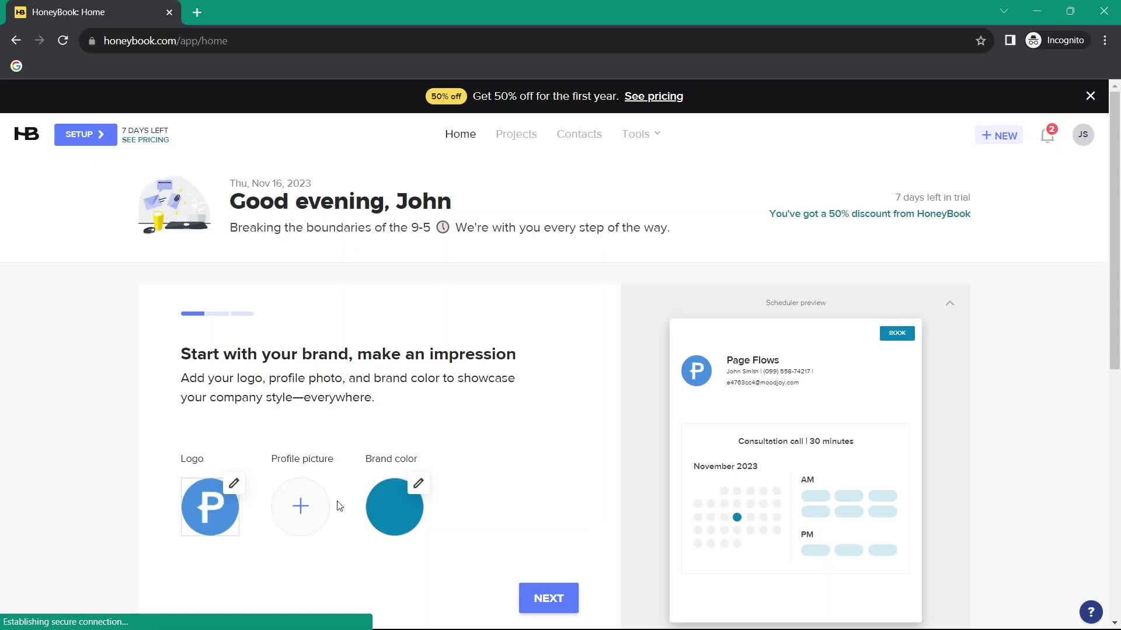Go back in browser history
Screen dimensions: 1121x630
tap(16, 40)
